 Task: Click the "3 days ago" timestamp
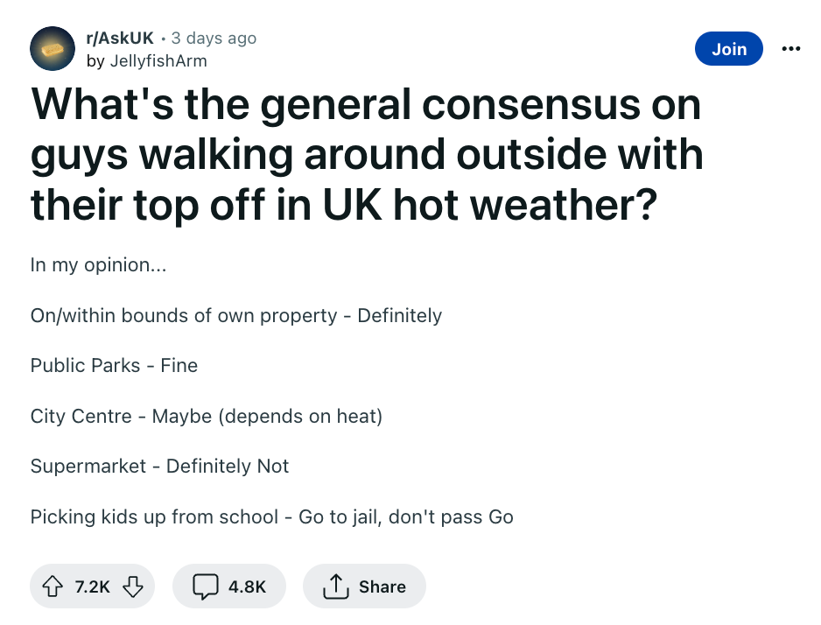pos(214,38)
